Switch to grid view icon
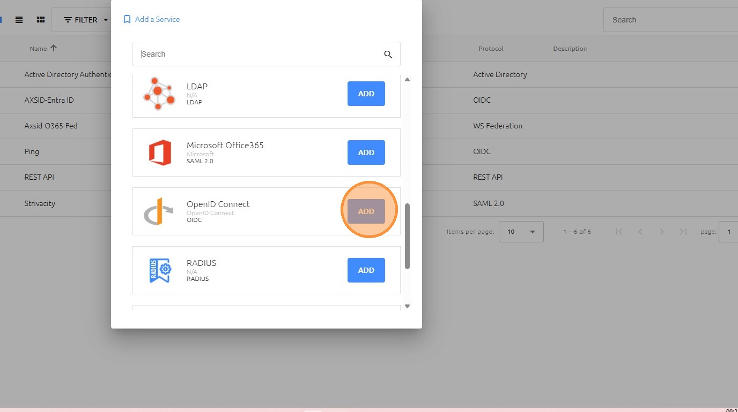738x412 pixels. (x=40, y=20)
